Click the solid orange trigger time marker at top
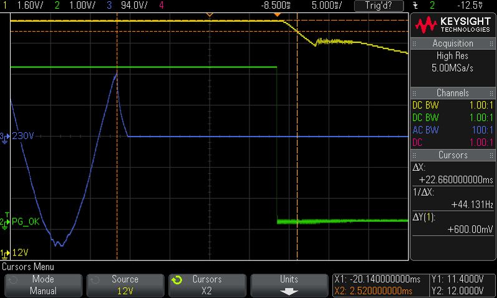The image size is (497, 298). click(277, 14)
